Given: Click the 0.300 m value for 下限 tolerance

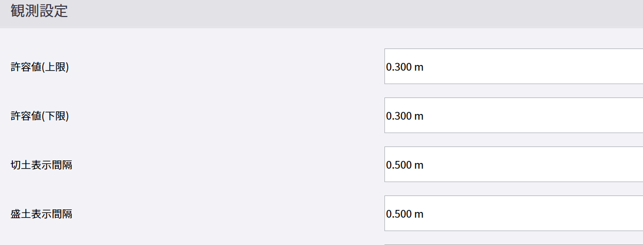Looking at the screenshot, I should tap(405, 116).
